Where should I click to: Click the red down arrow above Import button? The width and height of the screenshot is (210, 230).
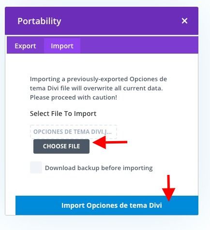pos(168,188)
